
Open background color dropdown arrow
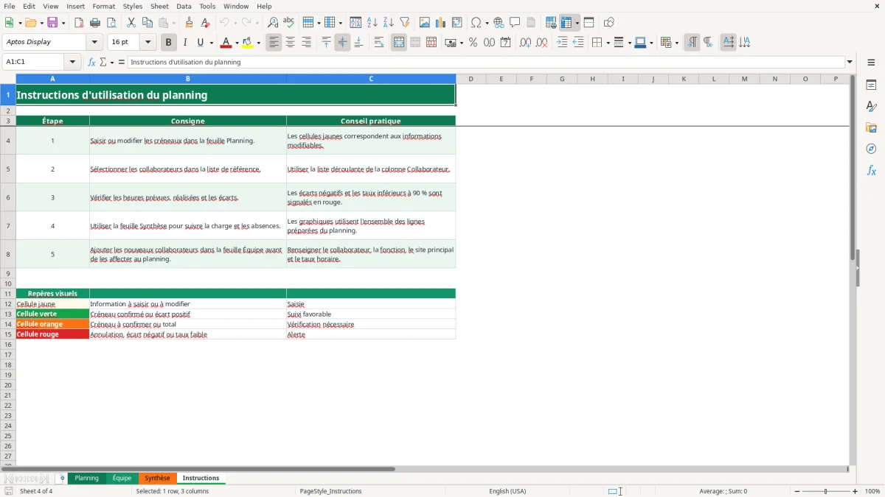(x=258, y=43)
